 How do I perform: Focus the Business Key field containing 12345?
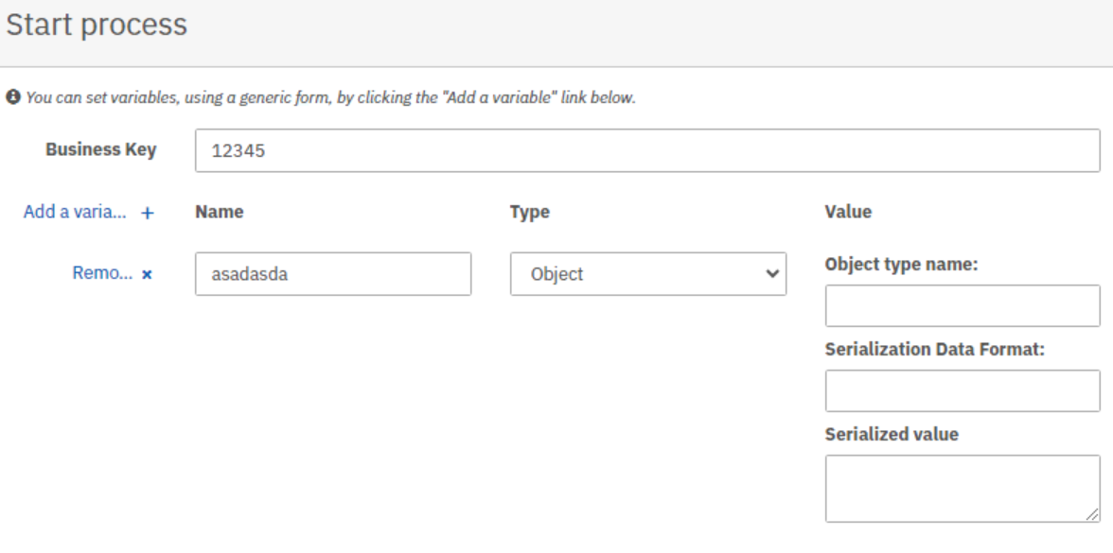tap(647, 150)
